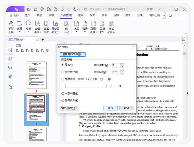The height and width of the screenshot is (147, 194).
Task: Select page 1 thumbnail
Action: pos(37,75)
